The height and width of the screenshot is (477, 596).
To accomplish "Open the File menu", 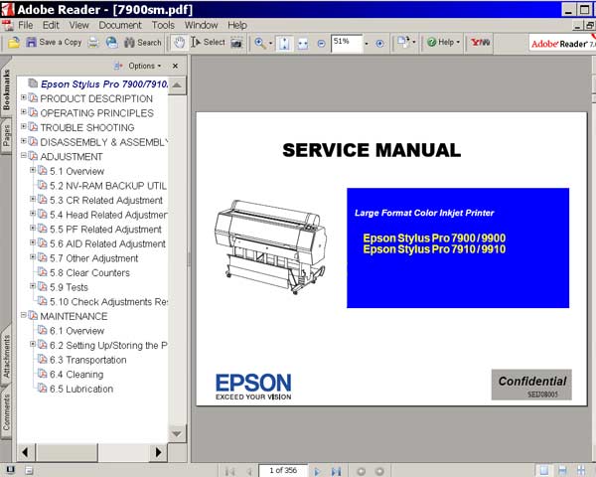I will coord(26,25).
